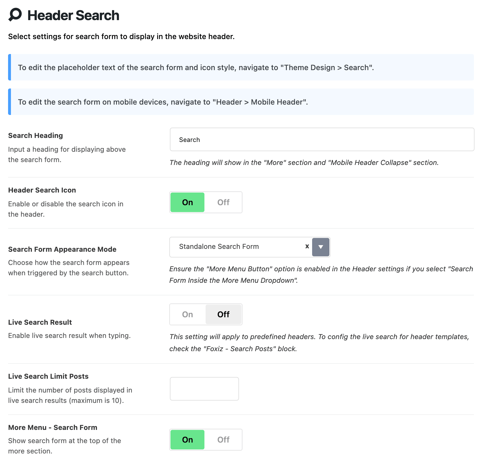The image size is (482, 473).
Task: Open the Search Form Appearance Mode dropdown arrow
Action: (321, 247)
